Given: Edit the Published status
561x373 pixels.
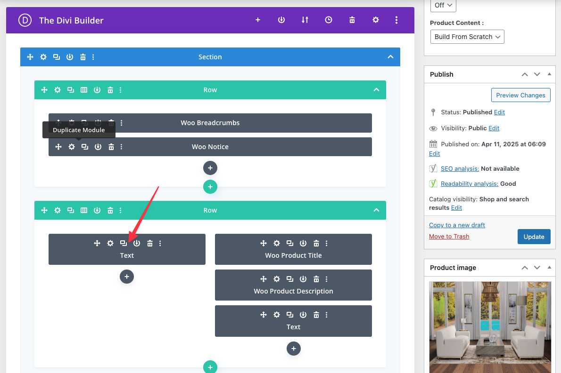Looking at the screenshot, I should [x=499, y=112].
